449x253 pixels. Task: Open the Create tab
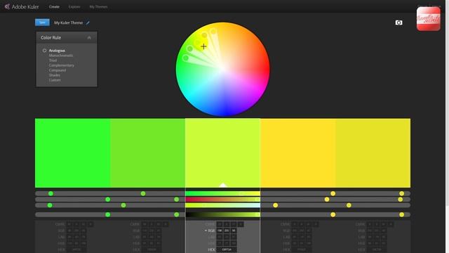54,6
